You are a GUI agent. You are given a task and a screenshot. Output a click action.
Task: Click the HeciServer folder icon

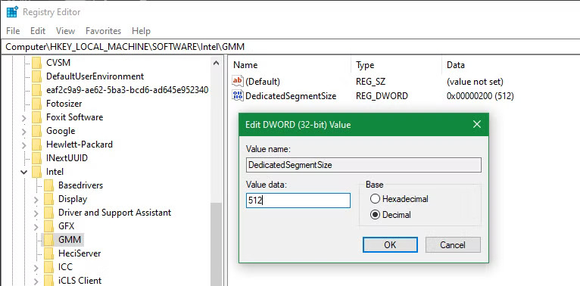coord(48,253)
